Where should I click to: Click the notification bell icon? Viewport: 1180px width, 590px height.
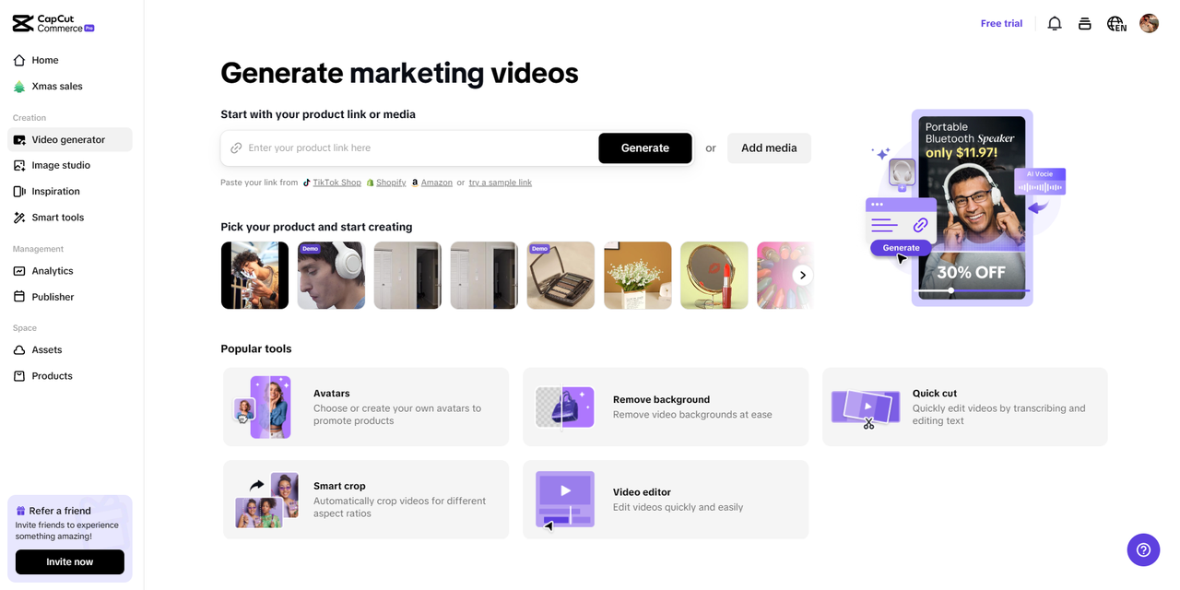(x=1055, y=24)
